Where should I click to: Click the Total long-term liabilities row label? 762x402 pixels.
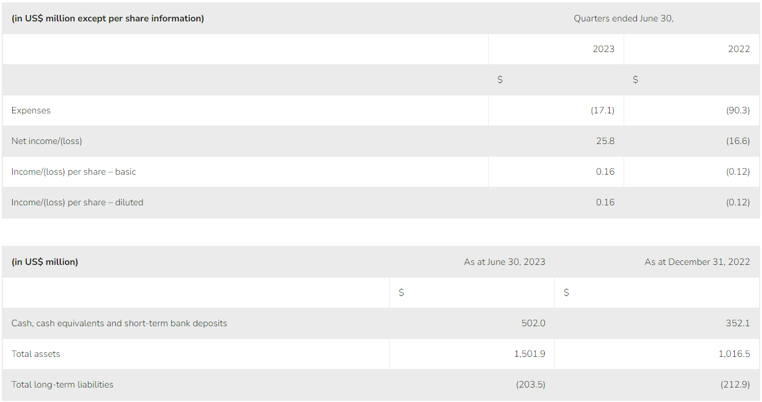(63, 385)
